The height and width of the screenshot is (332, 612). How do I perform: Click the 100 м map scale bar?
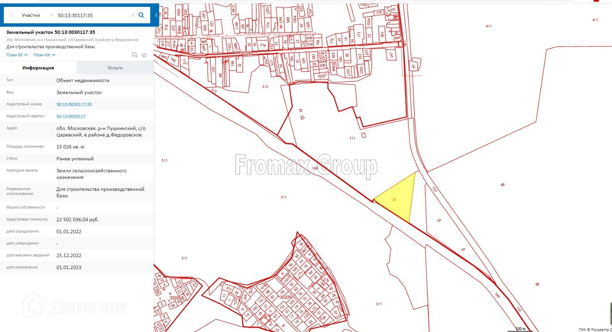tap(520, 329)
